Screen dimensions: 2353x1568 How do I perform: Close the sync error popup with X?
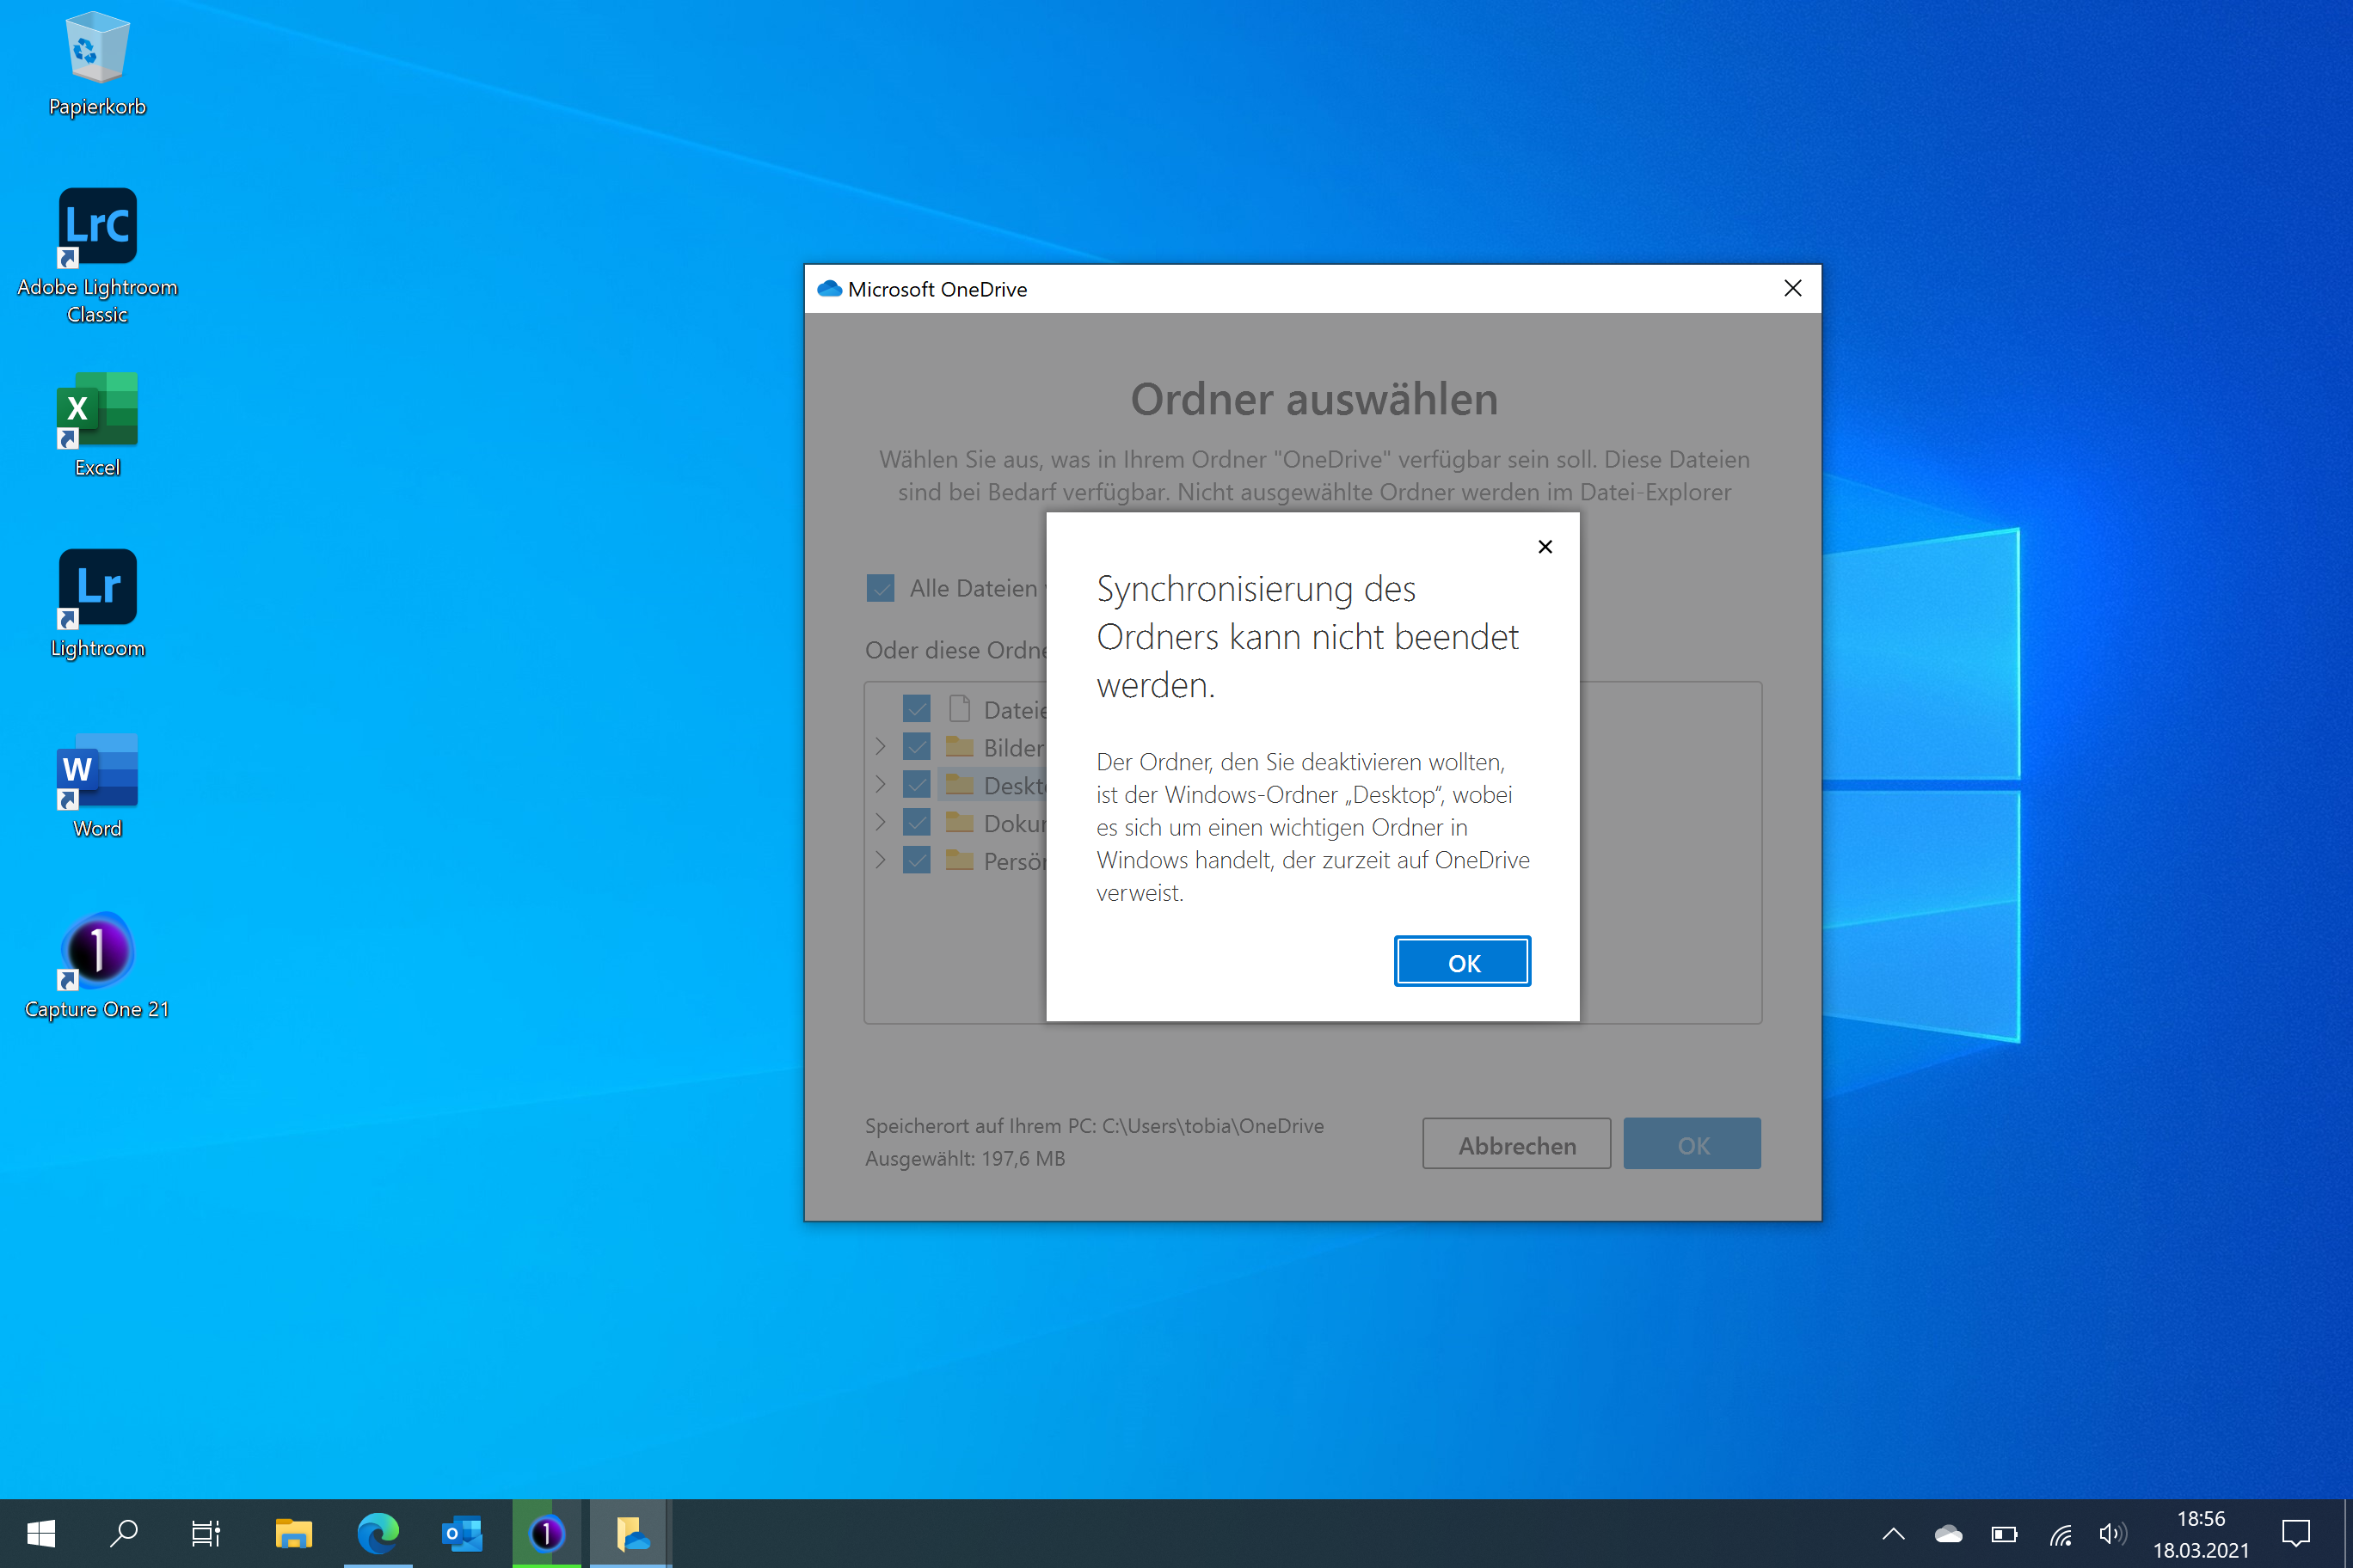pos(1545,547)
